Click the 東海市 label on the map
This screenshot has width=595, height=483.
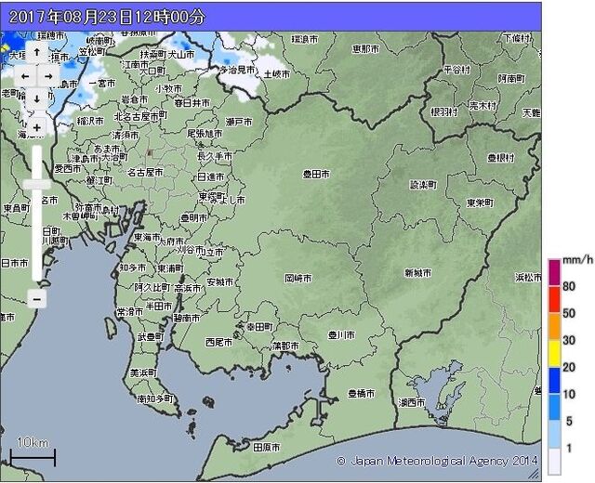(x=147, y=238)
